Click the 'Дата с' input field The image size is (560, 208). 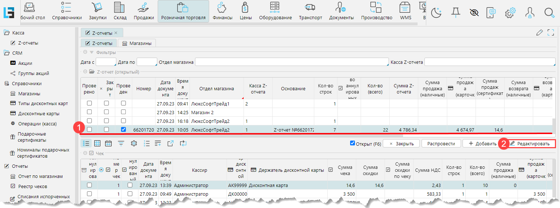point(105,62)
